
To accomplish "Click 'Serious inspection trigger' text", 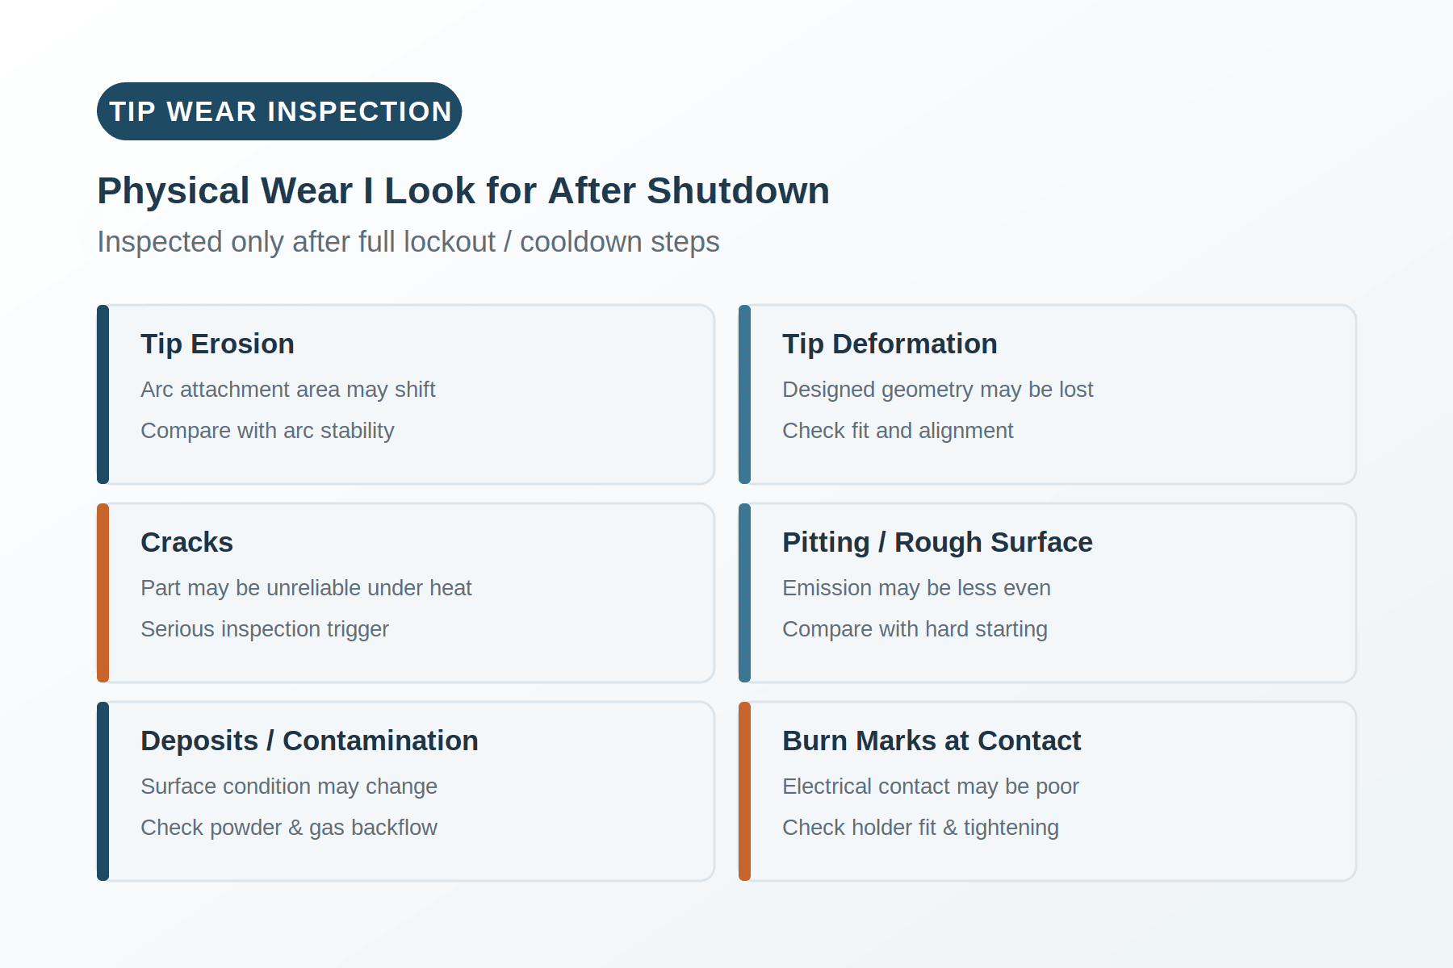I will 265,629.
